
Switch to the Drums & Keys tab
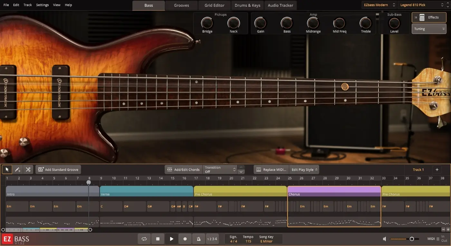click(x=247, y=5)
